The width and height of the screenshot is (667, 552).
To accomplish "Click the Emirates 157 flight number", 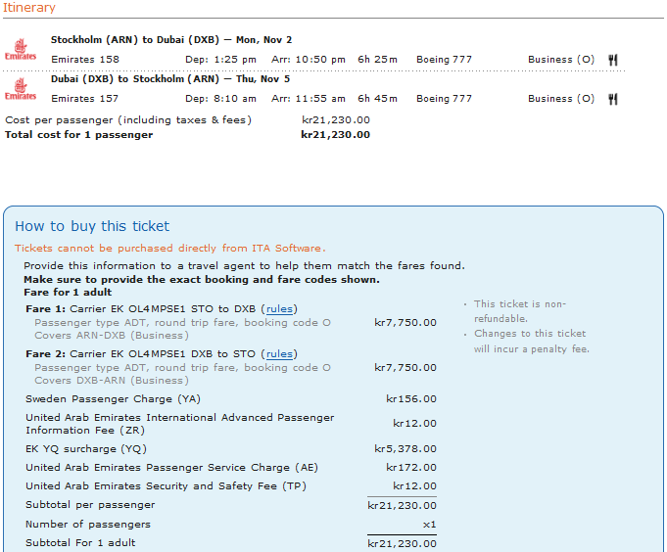I will coord(84,99).
